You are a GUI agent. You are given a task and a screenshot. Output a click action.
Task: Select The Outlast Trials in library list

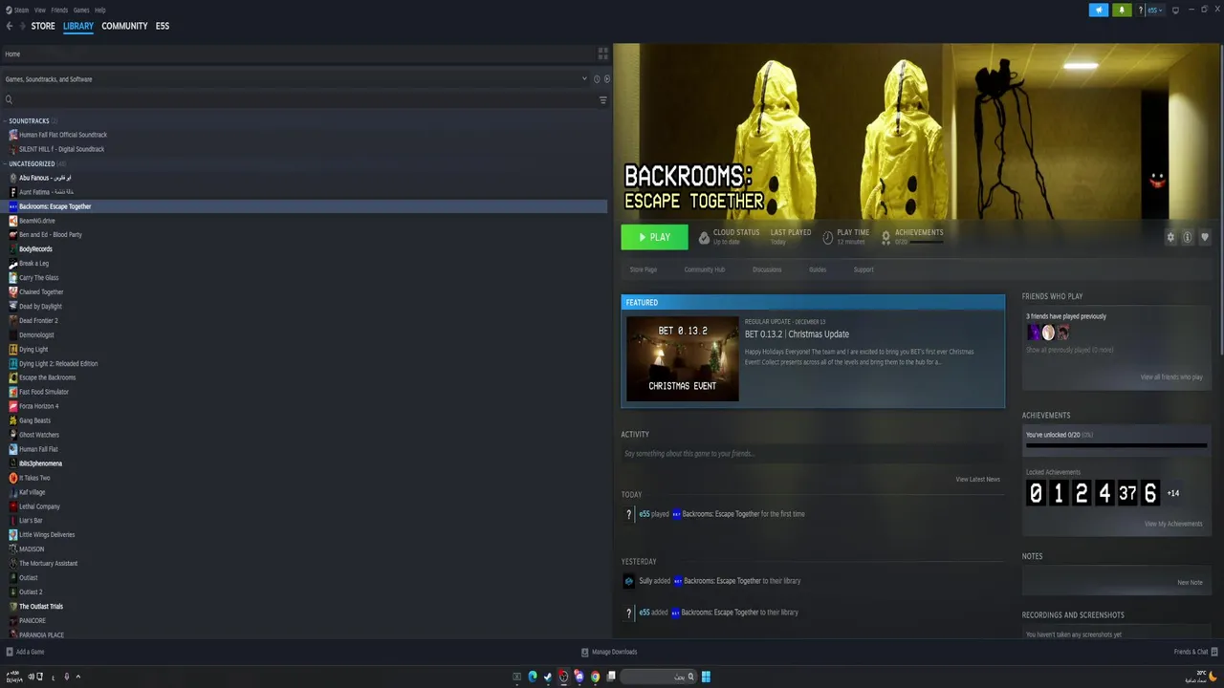tap(41, 607)
